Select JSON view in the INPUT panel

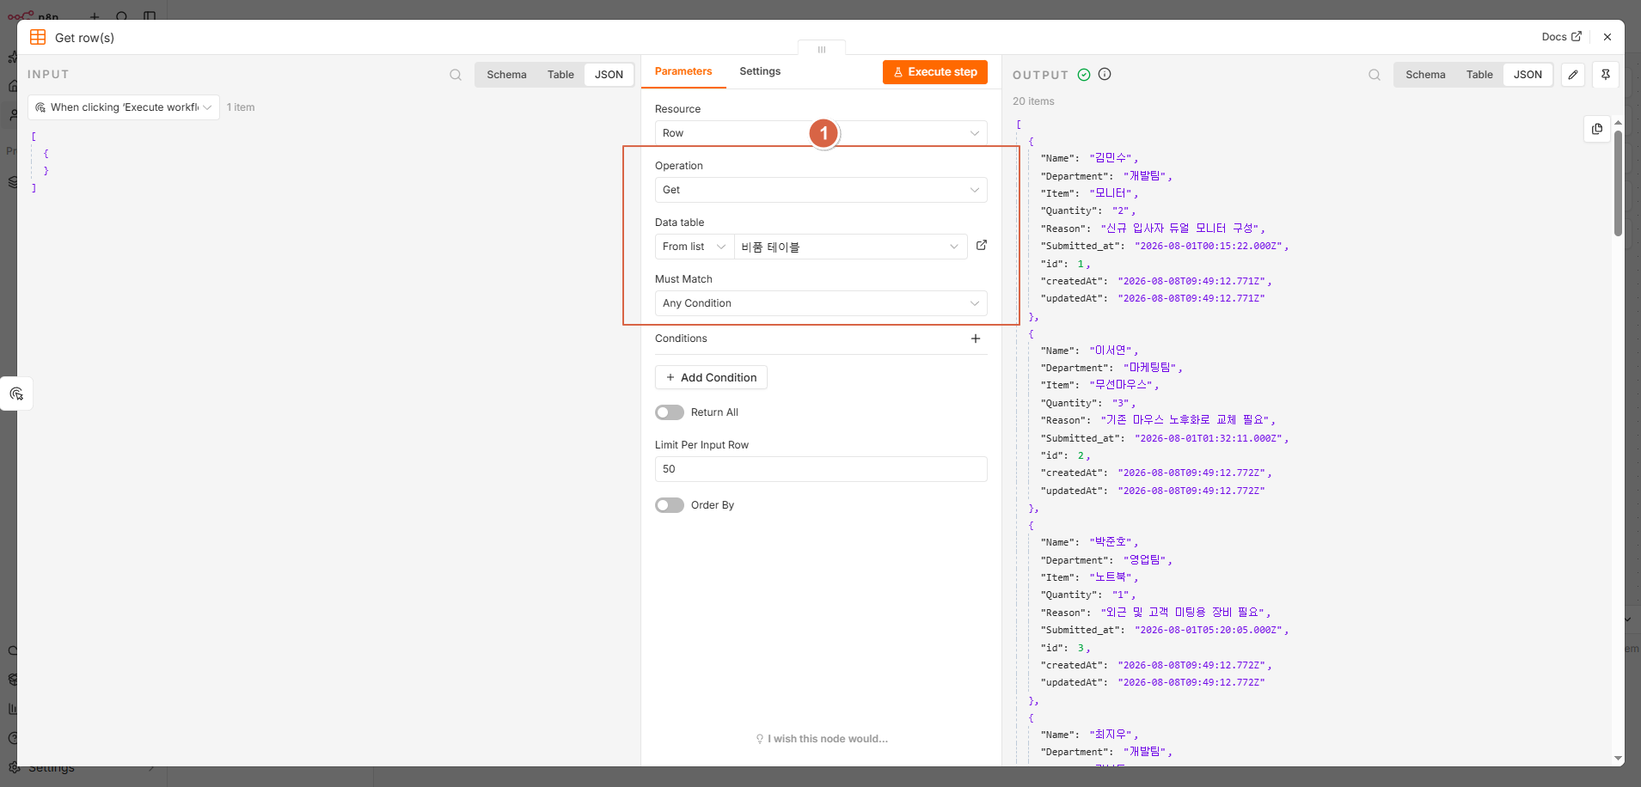point(609,75)
